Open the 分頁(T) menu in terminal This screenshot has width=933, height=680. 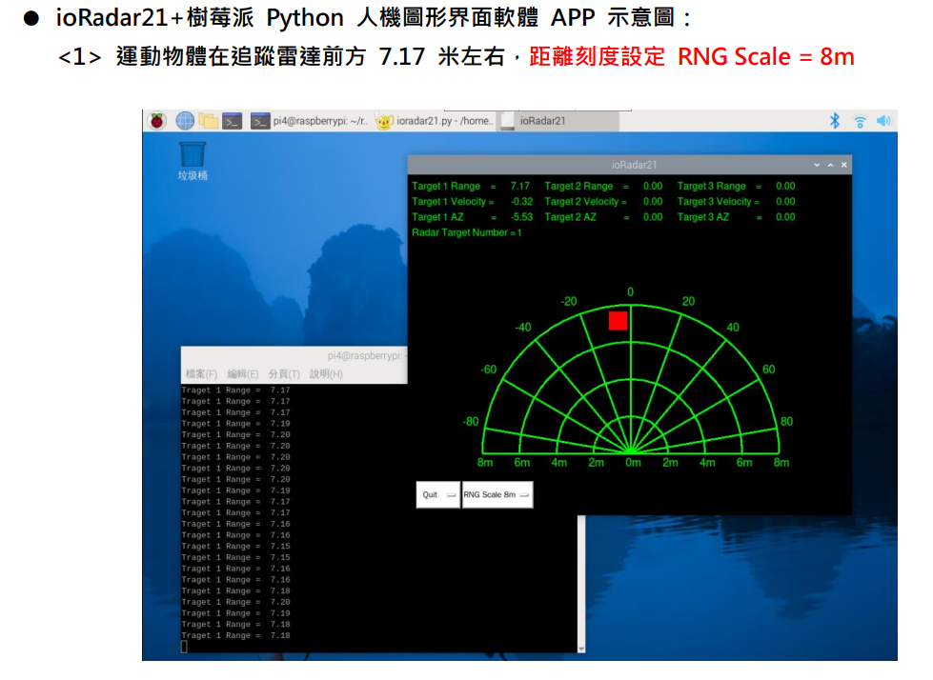pos(284,374)
